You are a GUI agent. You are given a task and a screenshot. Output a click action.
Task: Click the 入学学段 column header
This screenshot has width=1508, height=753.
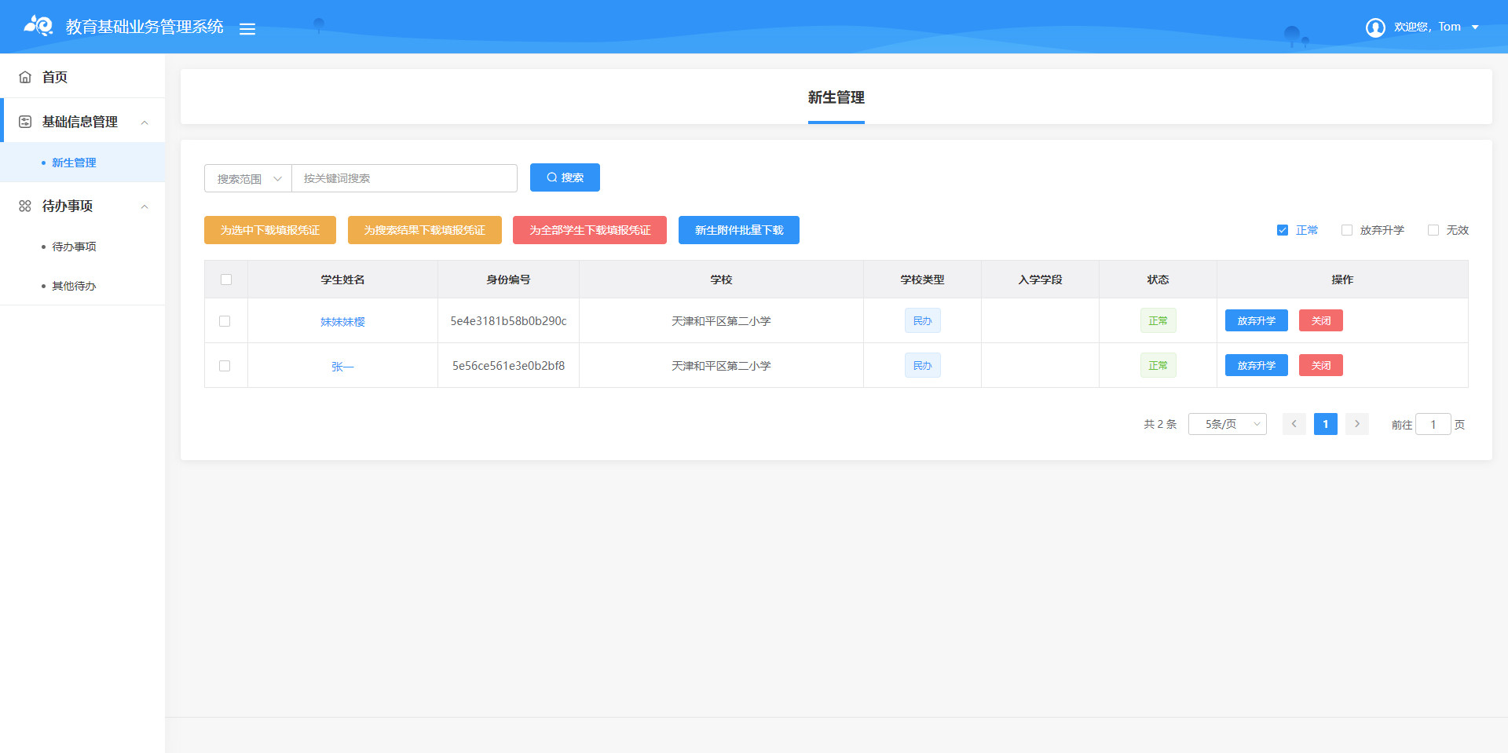point(1040,280)
